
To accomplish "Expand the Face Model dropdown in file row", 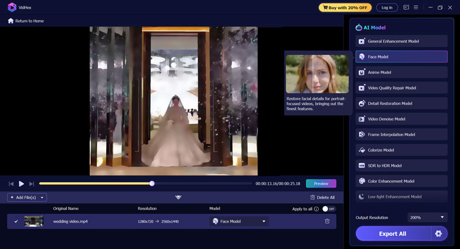I will [264, 221].
